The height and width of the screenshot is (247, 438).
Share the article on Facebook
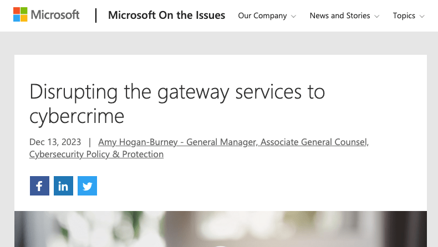[x=39, y=186]
